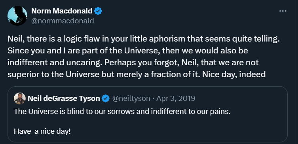Click the 'Have a nice day!' line
Viewport: 298px width, 144px height.
point(42,131)
